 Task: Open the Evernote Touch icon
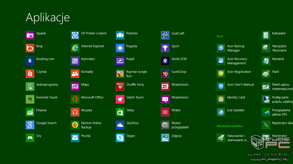tap(30, 99)
